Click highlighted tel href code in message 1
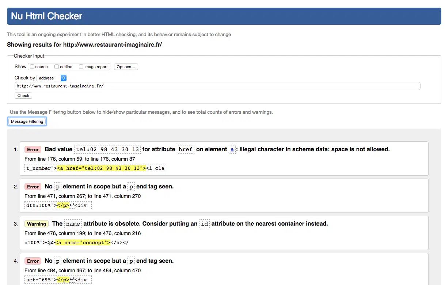 click(101, 168)
